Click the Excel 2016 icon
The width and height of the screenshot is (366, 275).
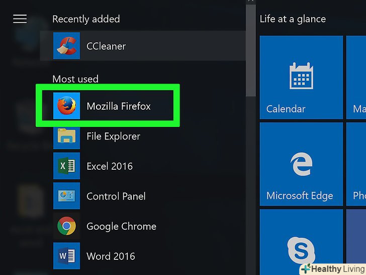(66, 166)
